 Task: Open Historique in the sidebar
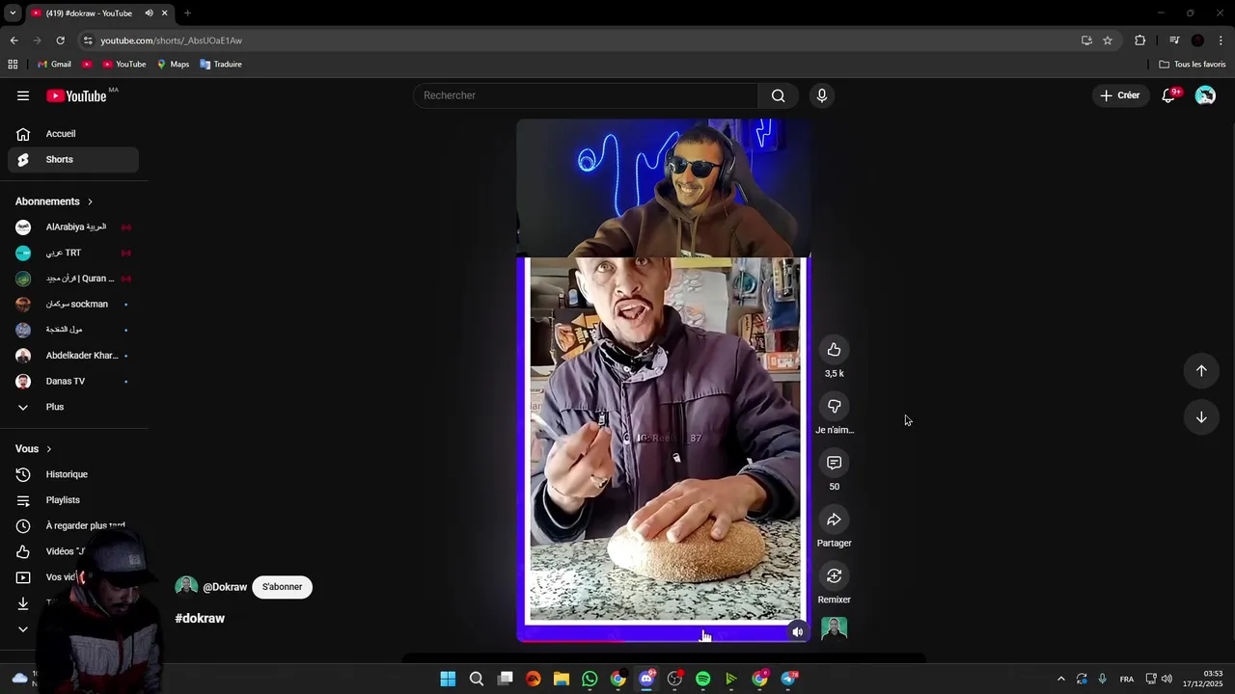(73, 474)
